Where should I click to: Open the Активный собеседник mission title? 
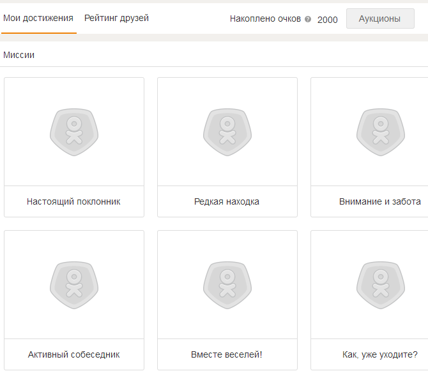(73, 354)
